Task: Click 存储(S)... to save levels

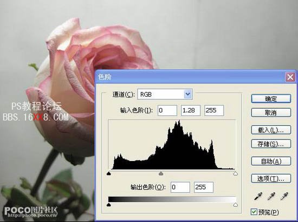Action: [x=271, y=144]
